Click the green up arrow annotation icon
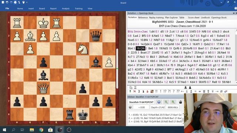 tap(130, 91)
